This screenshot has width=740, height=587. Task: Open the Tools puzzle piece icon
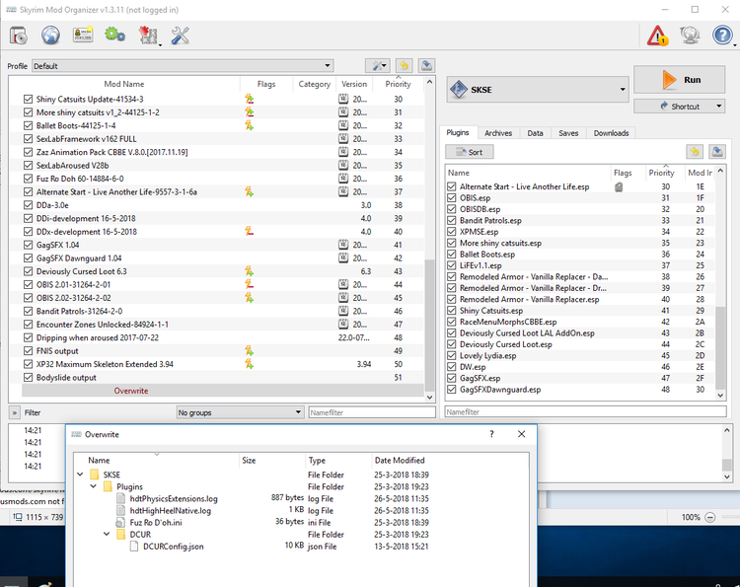pos(148,36)
